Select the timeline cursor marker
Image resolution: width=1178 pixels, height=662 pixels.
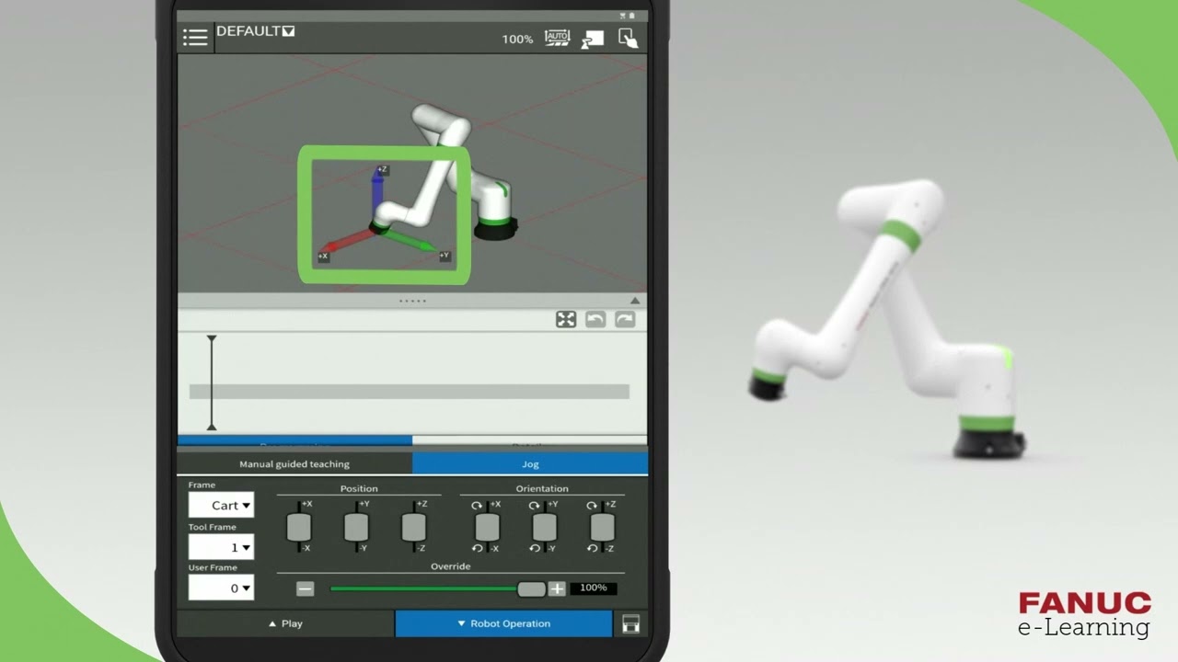pos(212,382)
